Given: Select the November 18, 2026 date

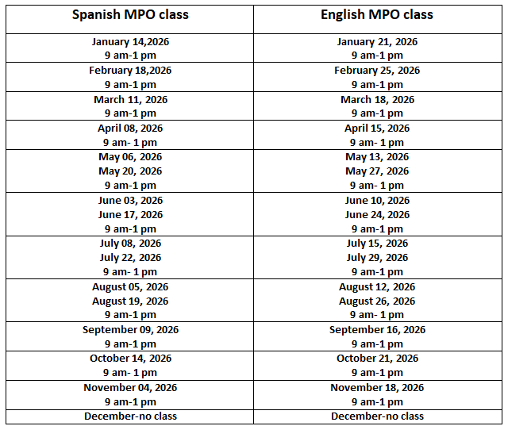Looking at the screenshot, I should coord(377,388).
